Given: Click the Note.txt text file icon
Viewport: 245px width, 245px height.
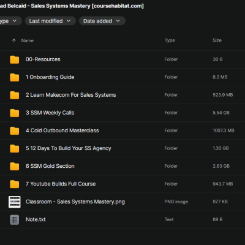Looking at the screenshot, I should click(15, 220).
